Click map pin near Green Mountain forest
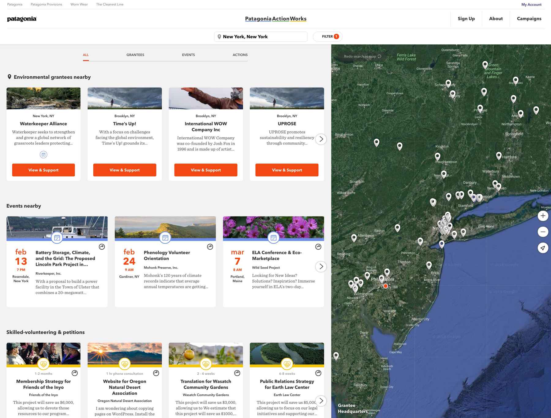Screen dimensions: 551x418 point(485,65)
